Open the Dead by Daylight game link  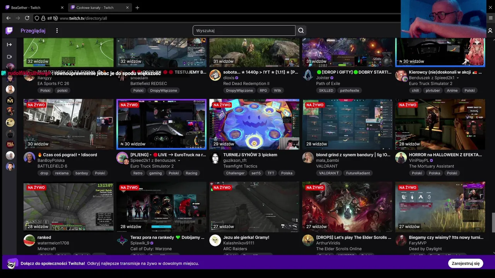click(425, 249)
